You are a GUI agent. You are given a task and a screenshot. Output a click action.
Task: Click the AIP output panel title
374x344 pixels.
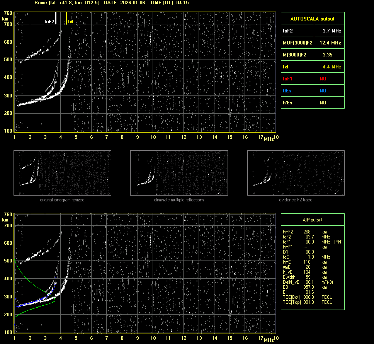coord(312,220)
